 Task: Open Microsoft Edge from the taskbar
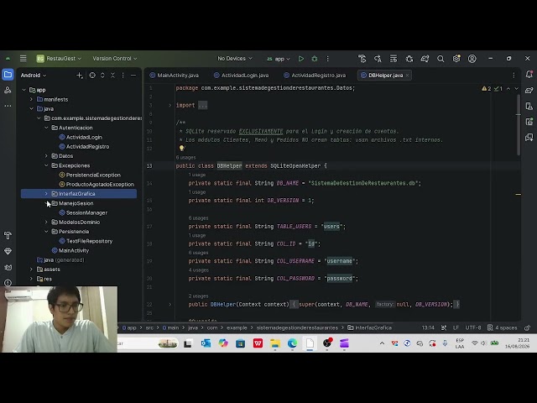[x=292, y=343]
